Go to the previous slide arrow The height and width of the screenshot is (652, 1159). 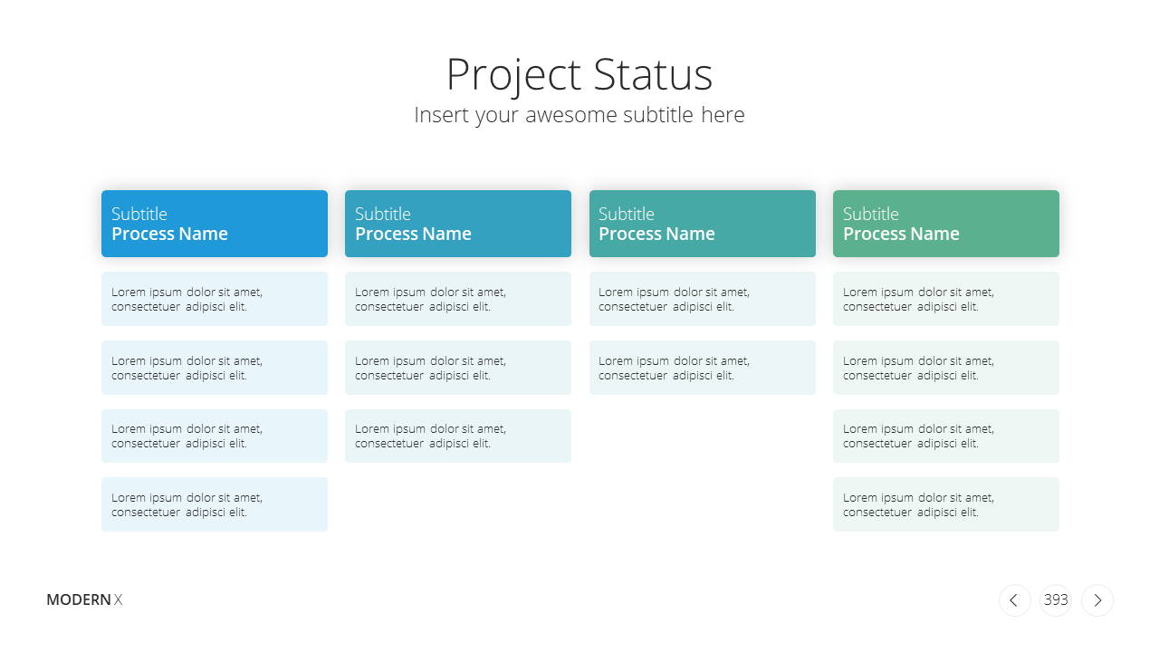coord(1014,600)
